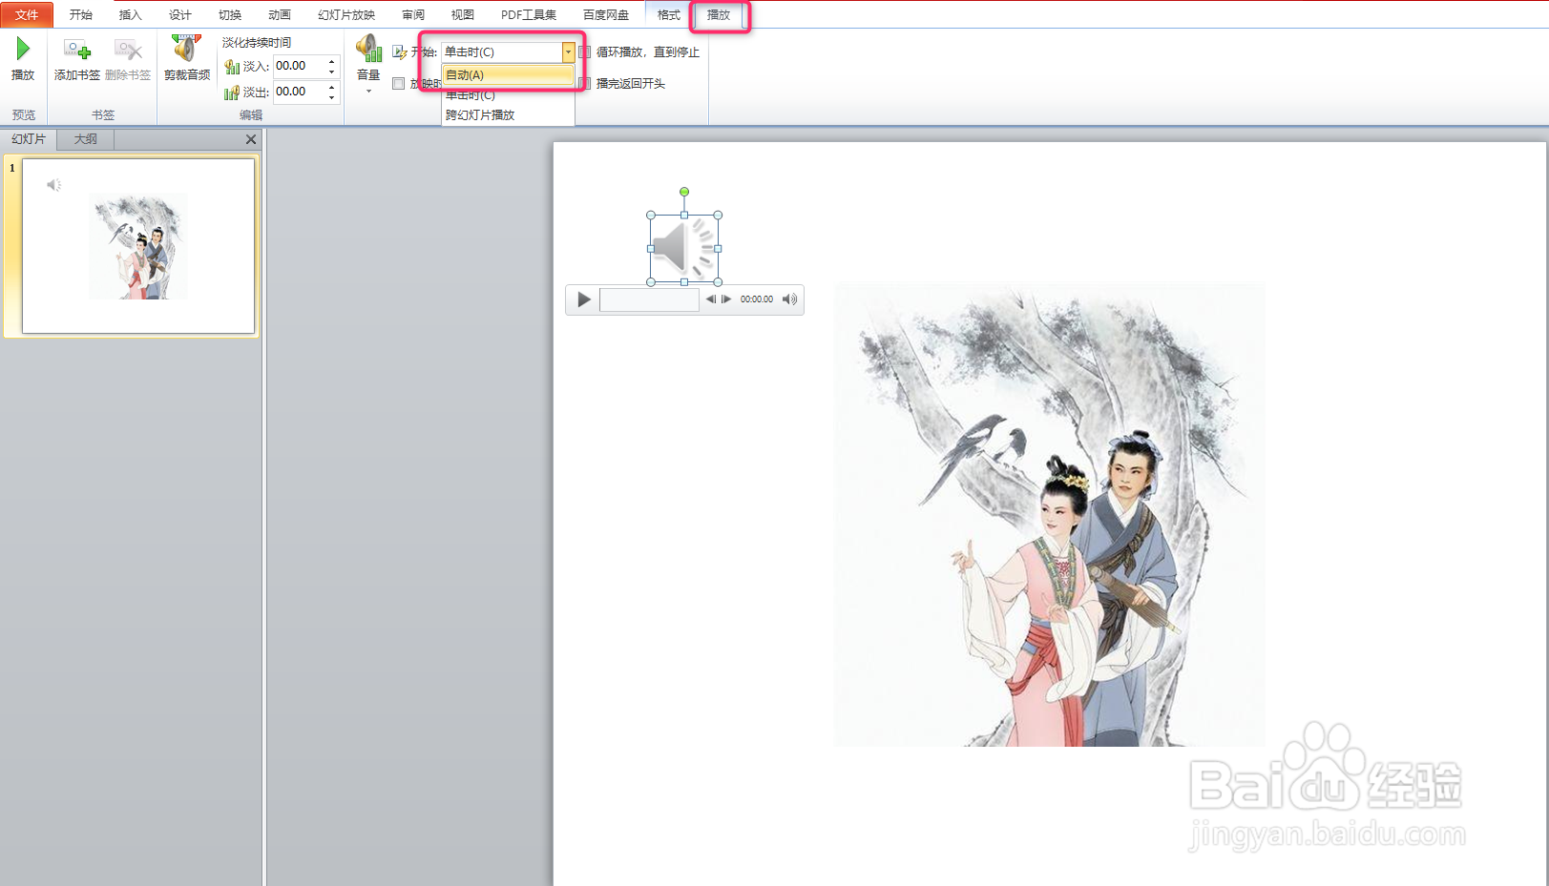Switch to Outline (大纲) pane tab
1549x886 pixels.
click(86, 139)
